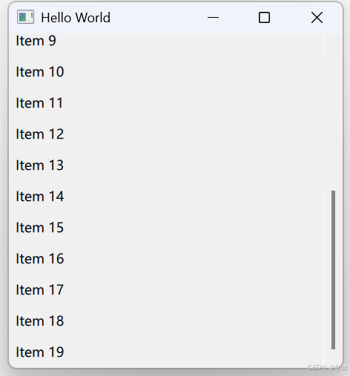Click Item 19 at list bottom
Screen dimensions: 350x376
tap(166, 352)
